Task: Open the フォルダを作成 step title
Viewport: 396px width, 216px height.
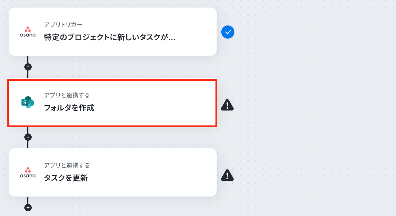Action: pos(69,108)
